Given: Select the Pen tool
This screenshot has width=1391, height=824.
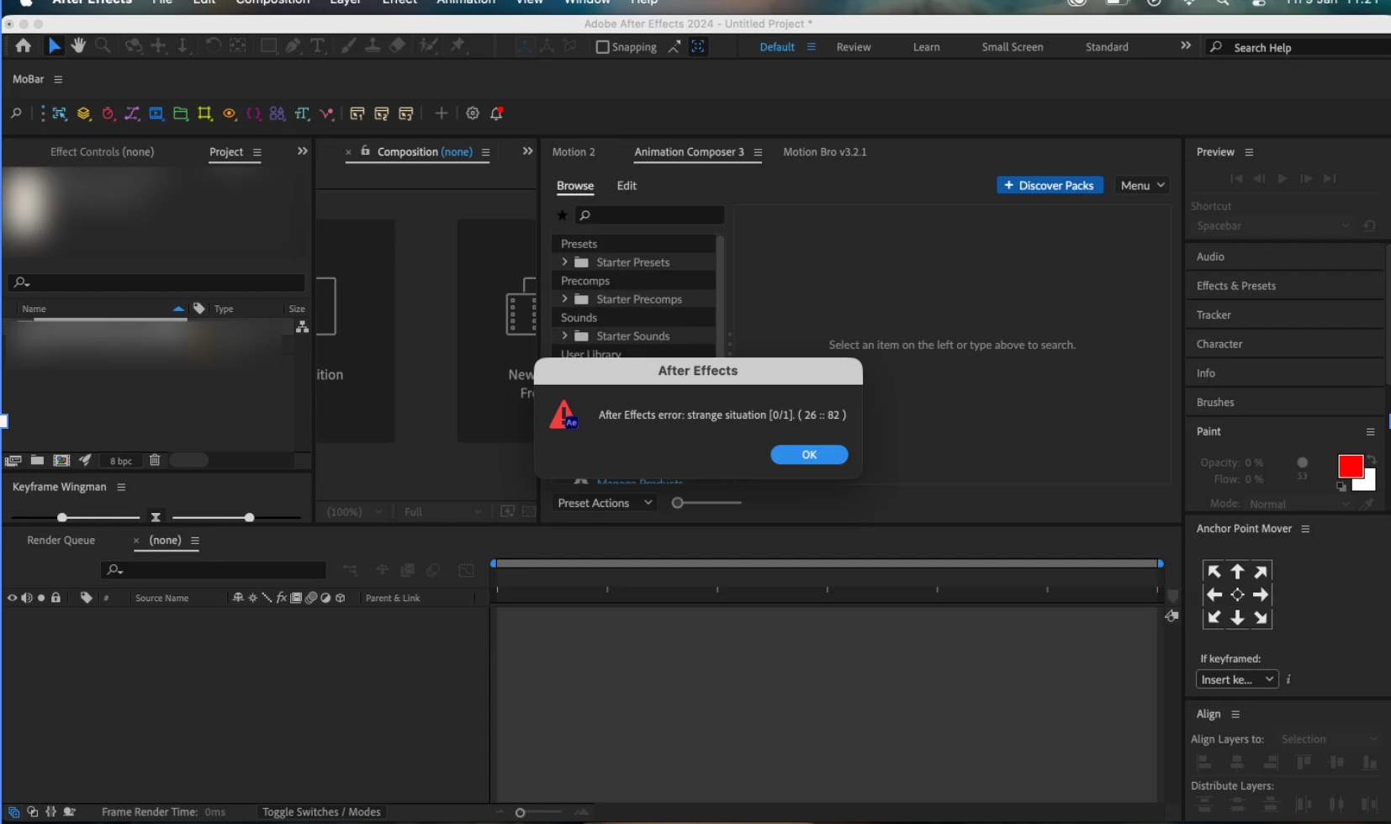Looking at the screenshot, I should (x=293, y=45).
